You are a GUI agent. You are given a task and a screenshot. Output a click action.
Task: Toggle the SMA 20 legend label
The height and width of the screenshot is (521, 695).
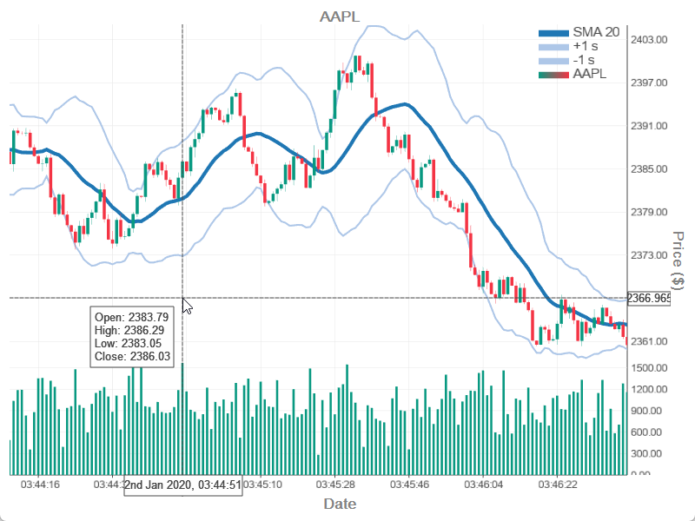pos(596,32)
